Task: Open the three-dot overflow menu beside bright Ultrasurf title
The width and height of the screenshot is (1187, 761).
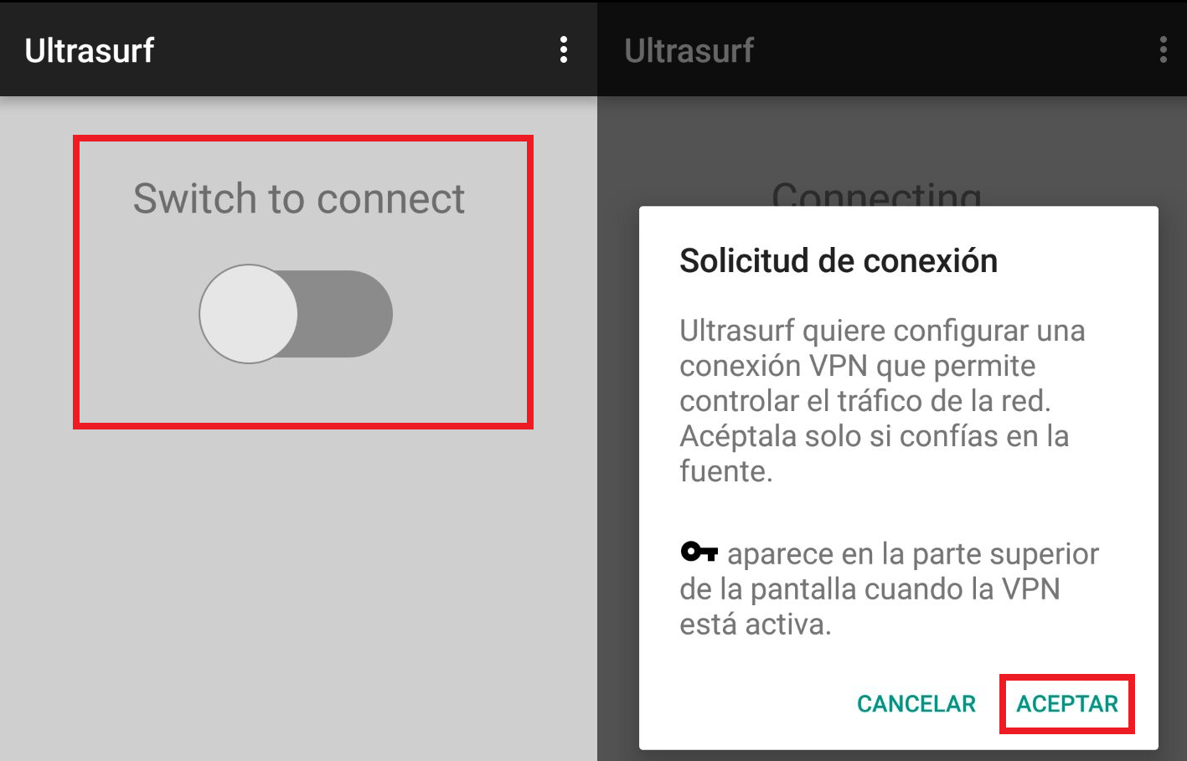Action: click(x=564, y=50)
